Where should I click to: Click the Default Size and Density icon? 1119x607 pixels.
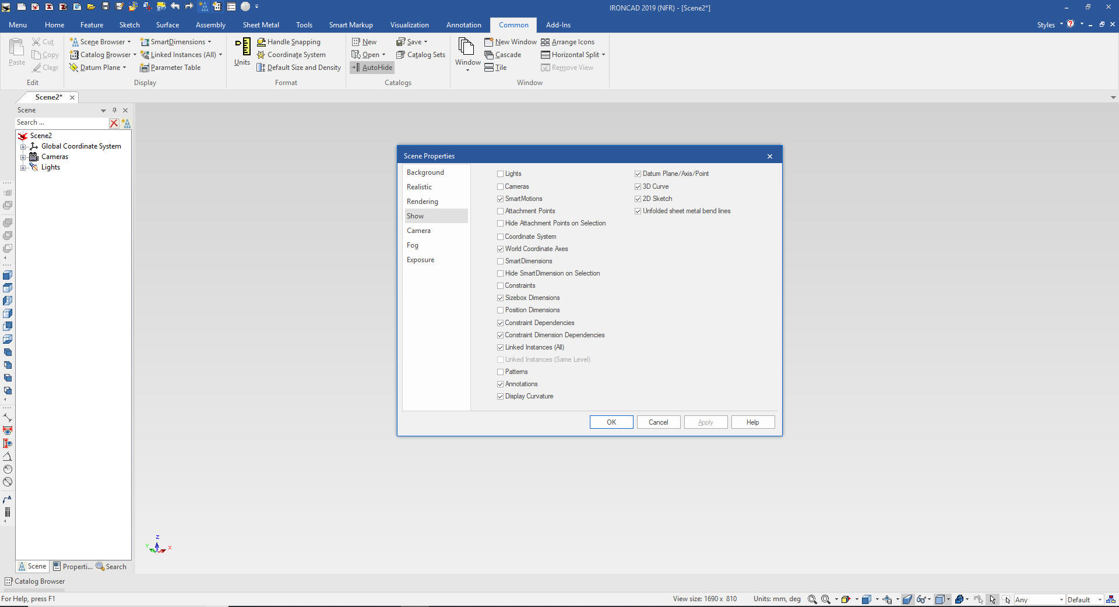(x=261, y=68)
